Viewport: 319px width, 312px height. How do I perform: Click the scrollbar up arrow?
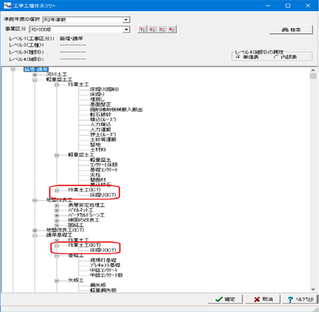313,70
